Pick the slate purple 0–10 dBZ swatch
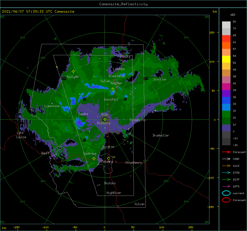The image size is (247, 231). point(226,128)
